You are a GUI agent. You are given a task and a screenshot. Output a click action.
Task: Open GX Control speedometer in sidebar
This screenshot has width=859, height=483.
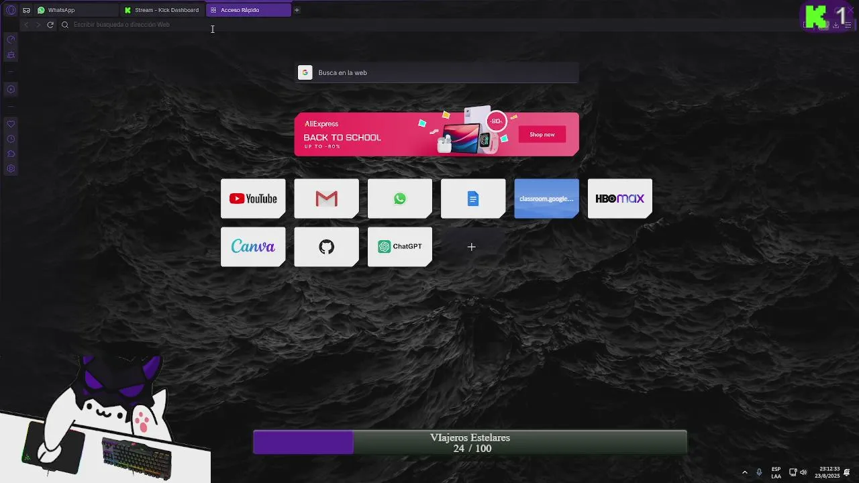pos(11,40)
